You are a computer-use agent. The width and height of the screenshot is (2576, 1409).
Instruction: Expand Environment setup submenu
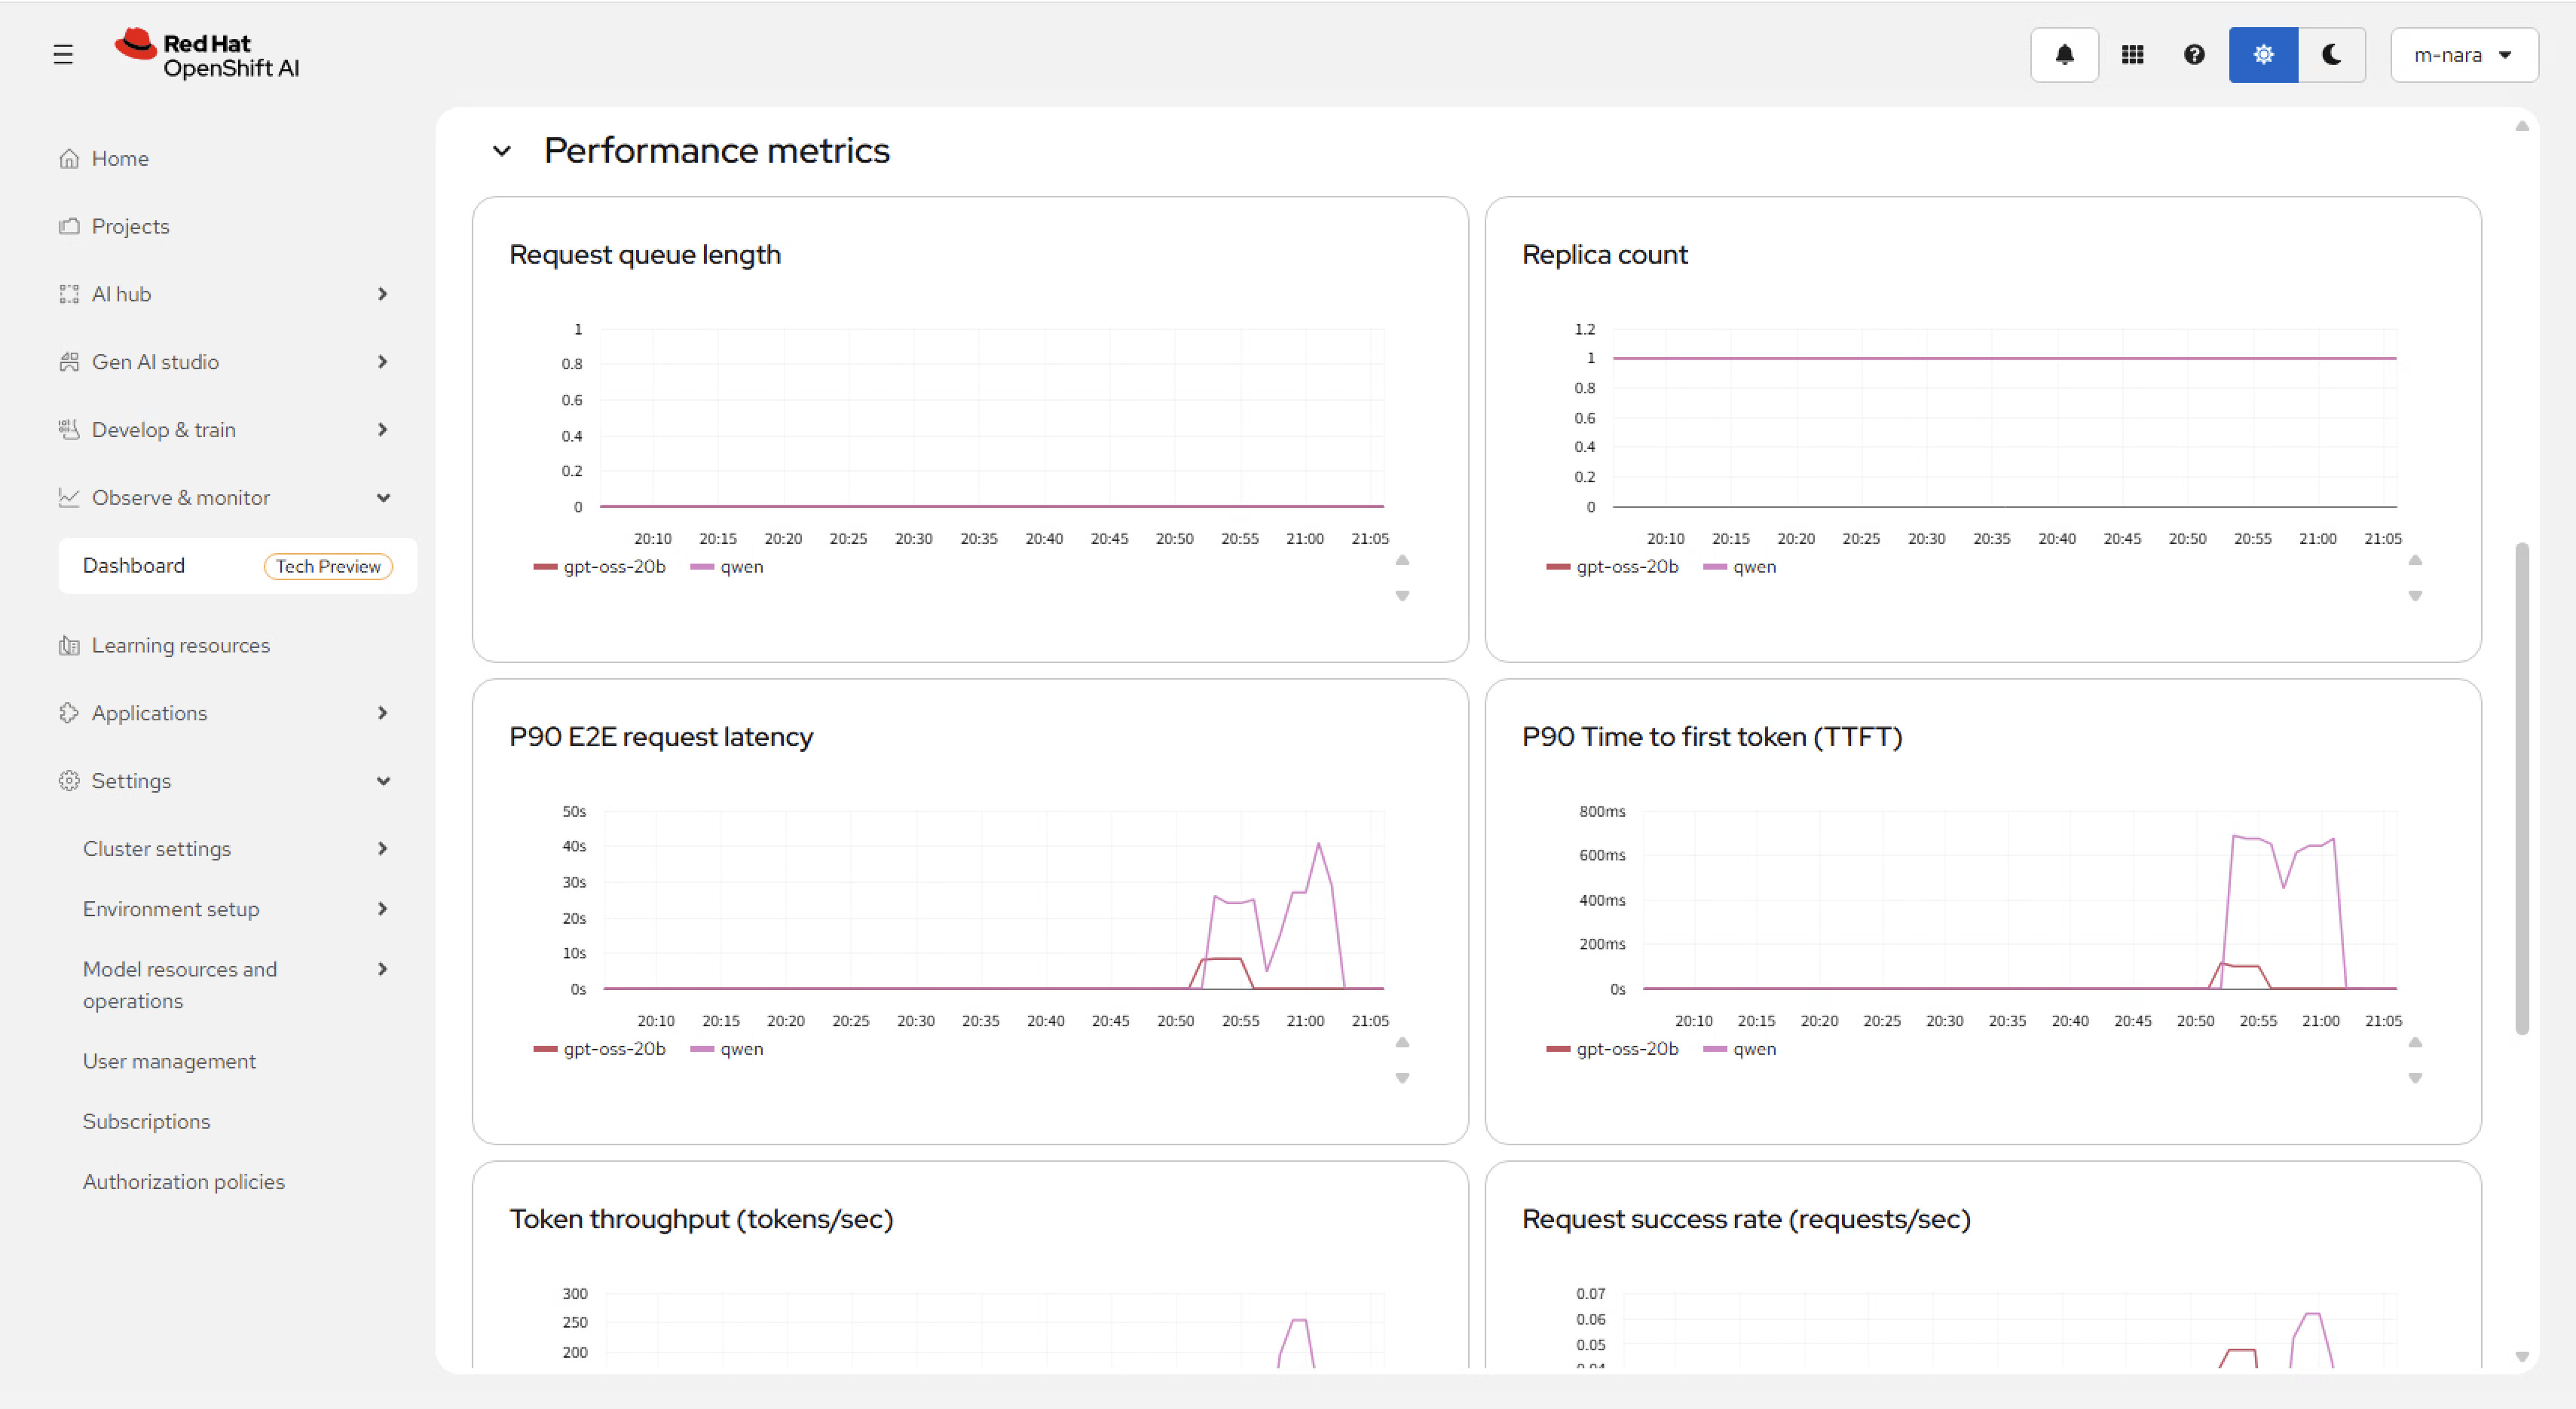pyautogui.click(x=237, y=909)
